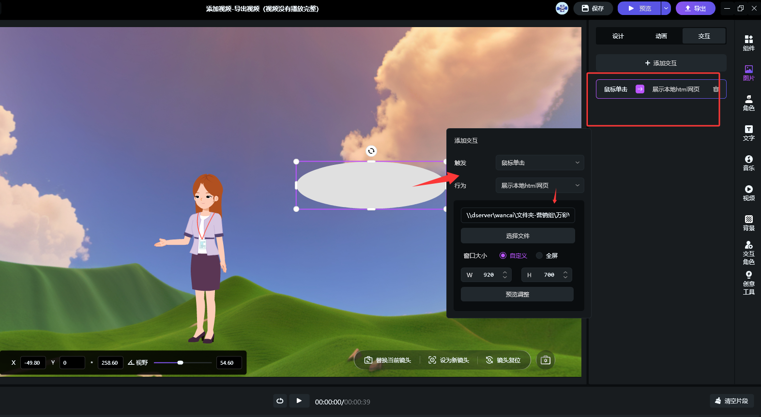
Task: Expand the 触发 trigger dropdown
Action: click(x=539, y=163)
